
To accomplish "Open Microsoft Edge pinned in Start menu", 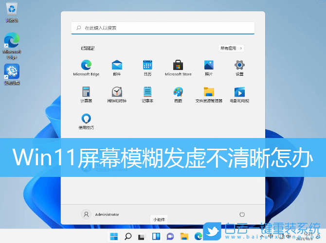I will click(x=86, y=68).
